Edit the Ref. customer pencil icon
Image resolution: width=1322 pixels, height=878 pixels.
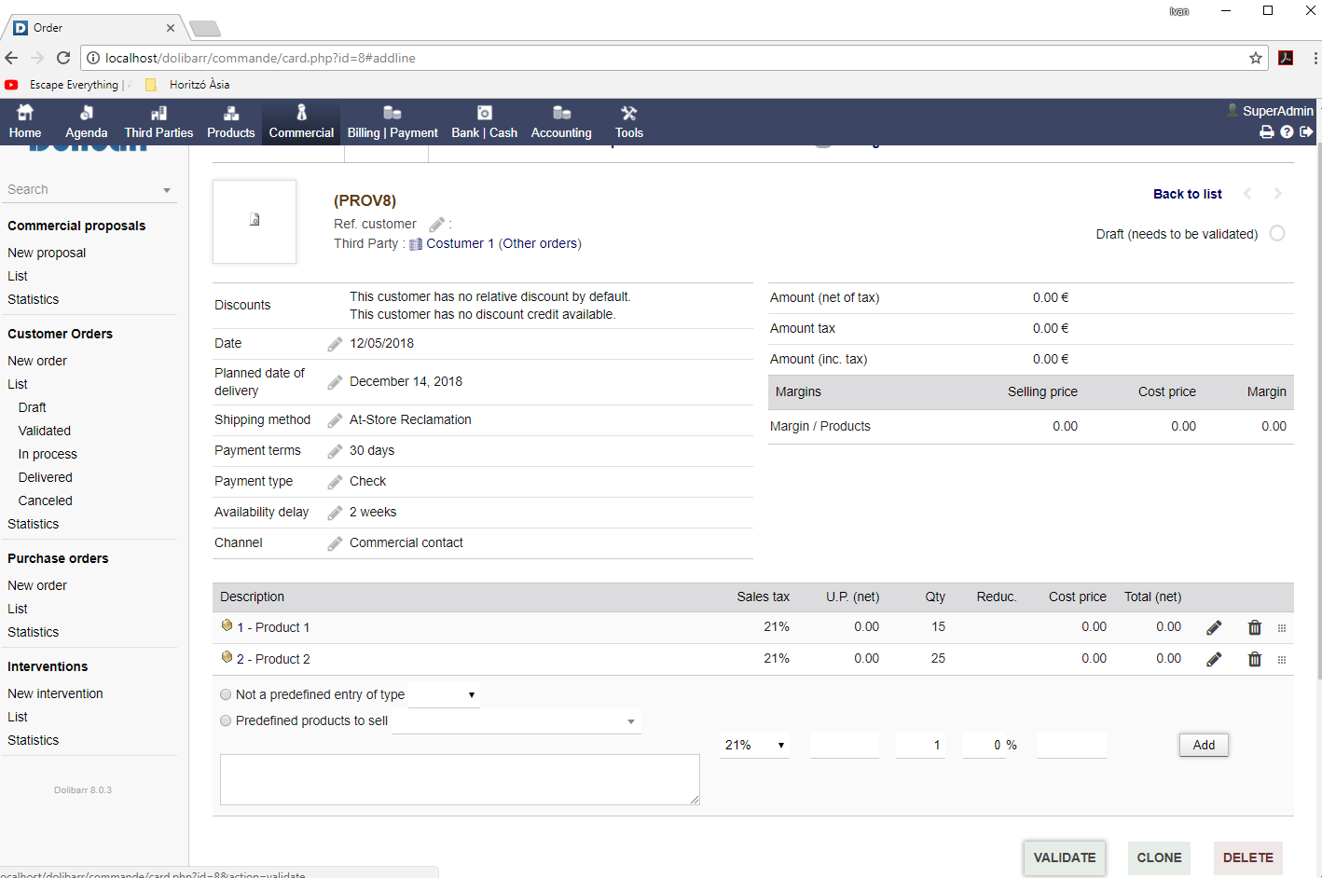click(436, 225)
